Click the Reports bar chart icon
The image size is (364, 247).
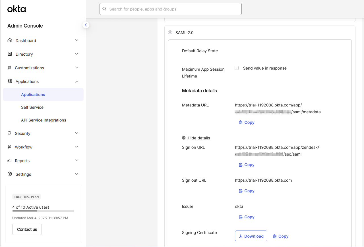pyautogui.click(x=9, y=160)
